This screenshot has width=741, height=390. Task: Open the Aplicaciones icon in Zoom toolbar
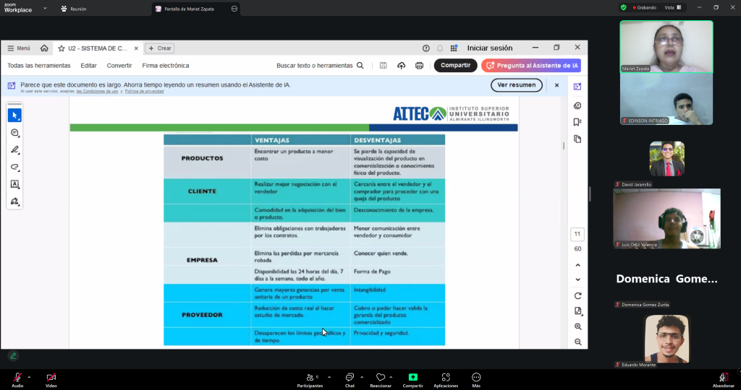click(446, 378)
